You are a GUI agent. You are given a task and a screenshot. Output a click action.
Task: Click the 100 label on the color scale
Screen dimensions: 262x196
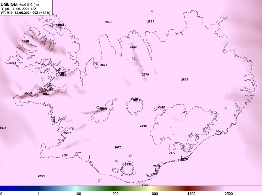(78, 194)
